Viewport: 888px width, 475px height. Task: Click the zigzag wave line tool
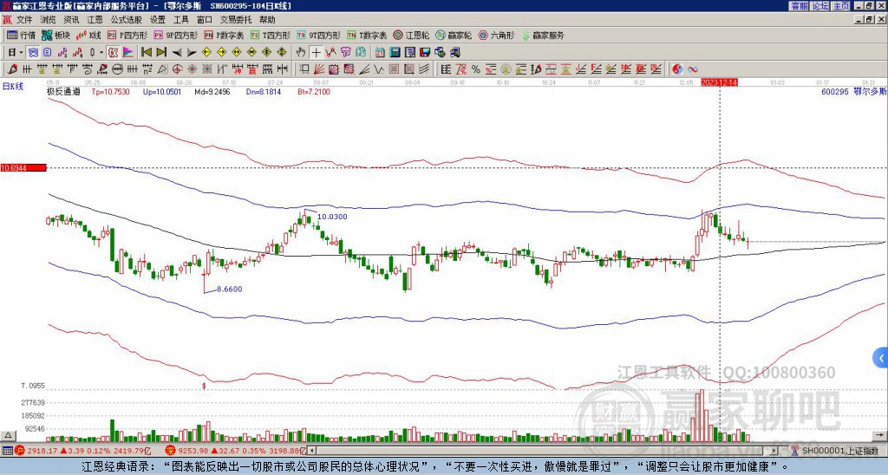[378, 69]
